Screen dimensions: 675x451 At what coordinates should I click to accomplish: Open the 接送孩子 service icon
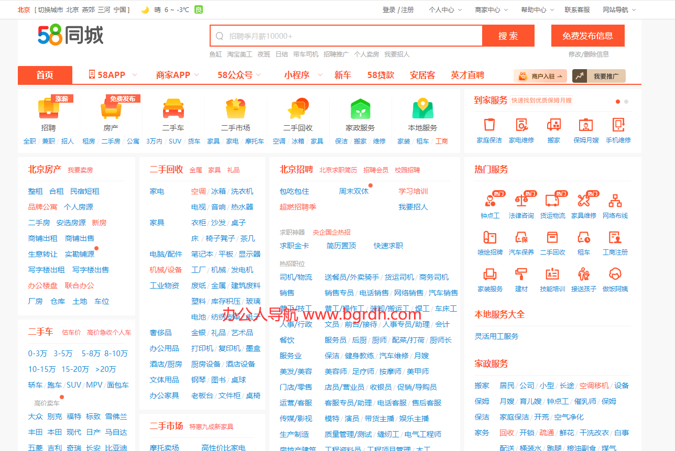tap(584, 273)
